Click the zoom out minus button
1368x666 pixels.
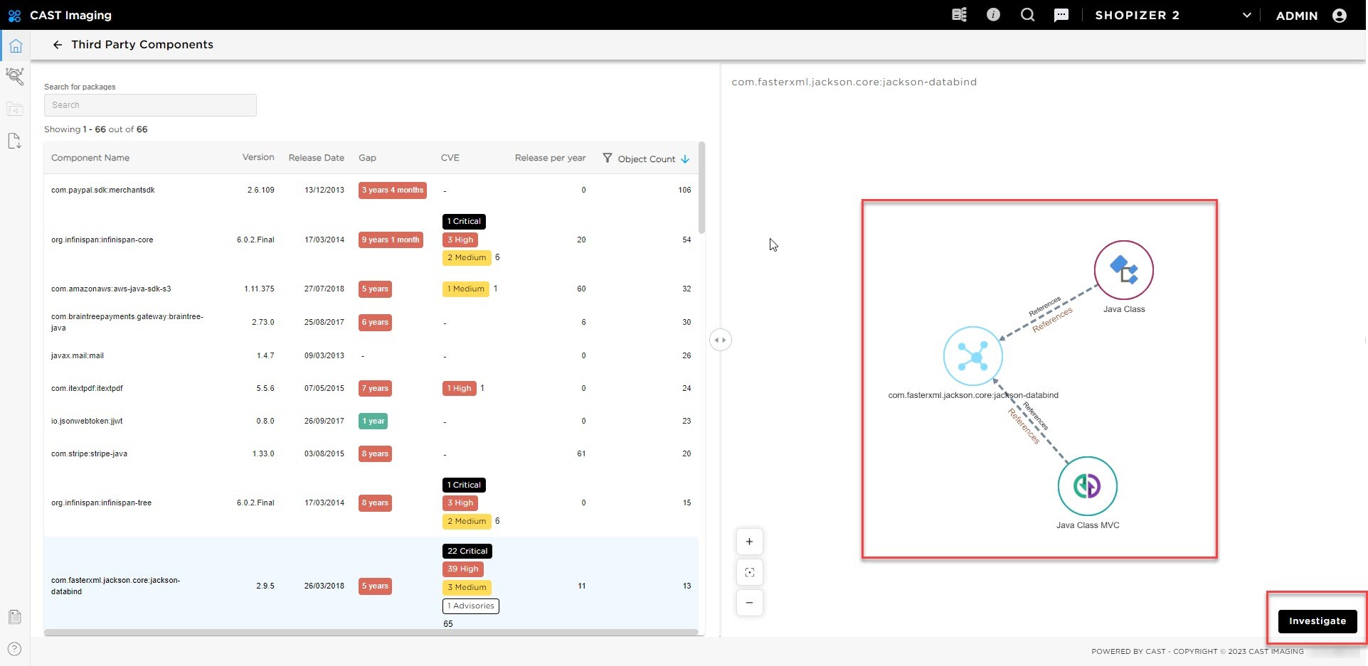coord(749,603)
